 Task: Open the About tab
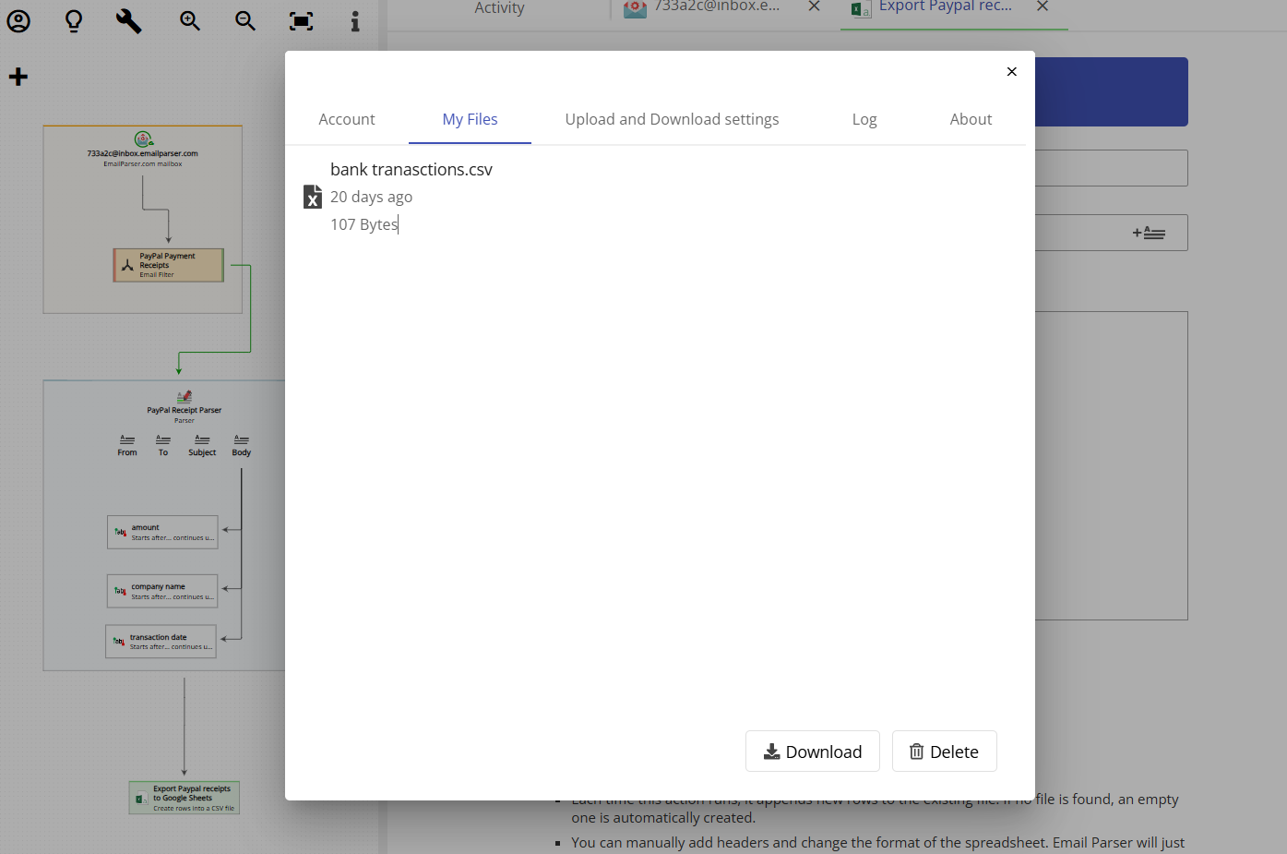pos(971,119)
